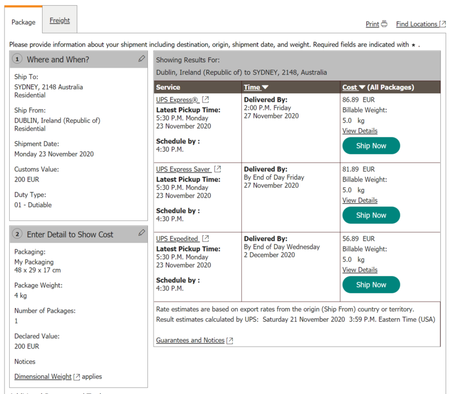Click step number 1 circle badge
Screen dimensions: 455x394
17,59
